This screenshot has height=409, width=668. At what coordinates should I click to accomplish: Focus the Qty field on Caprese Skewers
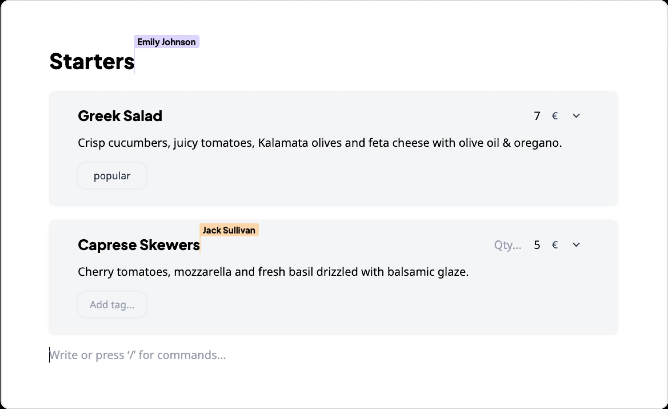507,245
